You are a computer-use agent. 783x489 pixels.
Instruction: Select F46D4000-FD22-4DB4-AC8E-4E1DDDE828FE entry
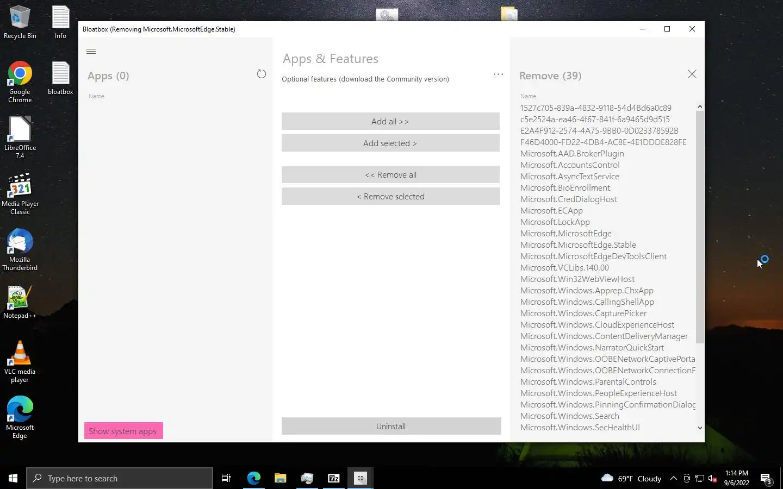pyautogui.click(x=603, y=142)
